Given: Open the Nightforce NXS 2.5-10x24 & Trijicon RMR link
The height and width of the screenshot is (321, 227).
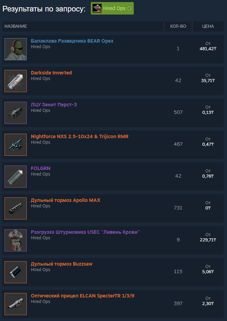Looking at the screenshot, I should 80,136.
